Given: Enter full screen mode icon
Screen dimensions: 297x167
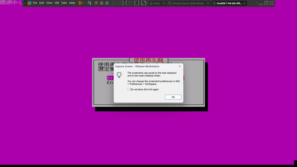Looking at the screenshot, I should coord(124,3).
